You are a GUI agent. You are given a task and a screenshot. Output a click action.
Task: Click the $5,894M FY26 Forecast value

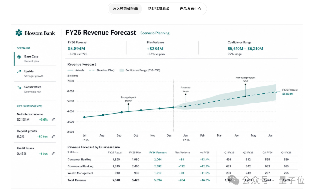76,49
